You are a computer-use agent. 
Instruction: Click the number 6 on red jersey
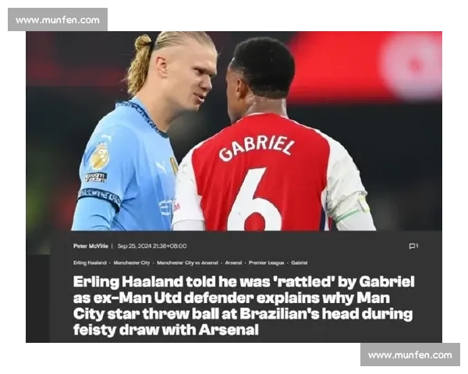click(254, 199)
